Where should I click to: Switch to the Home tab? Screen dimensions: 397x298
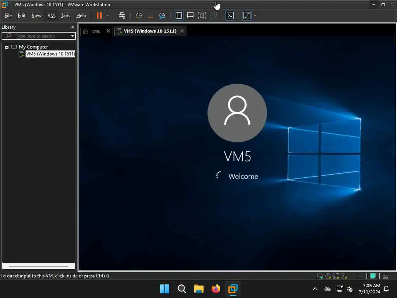92,31
